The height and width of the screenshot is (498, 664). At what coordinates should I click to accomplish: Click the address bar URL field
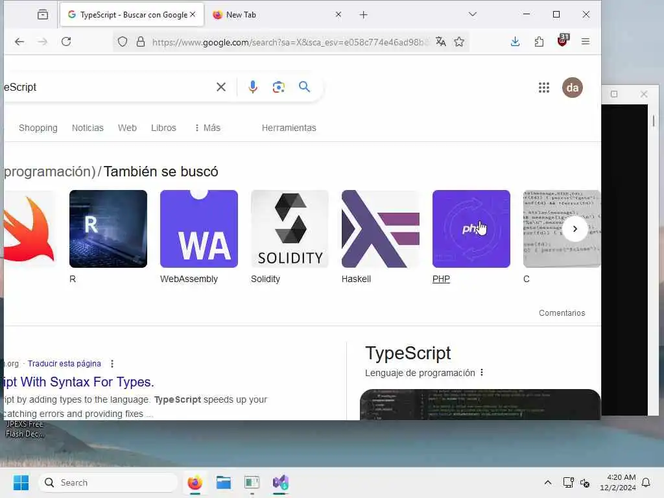[290, 42]
